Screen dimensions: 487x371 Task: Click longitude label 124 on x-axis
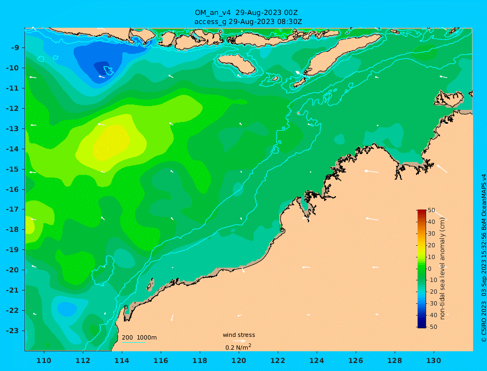317,360
